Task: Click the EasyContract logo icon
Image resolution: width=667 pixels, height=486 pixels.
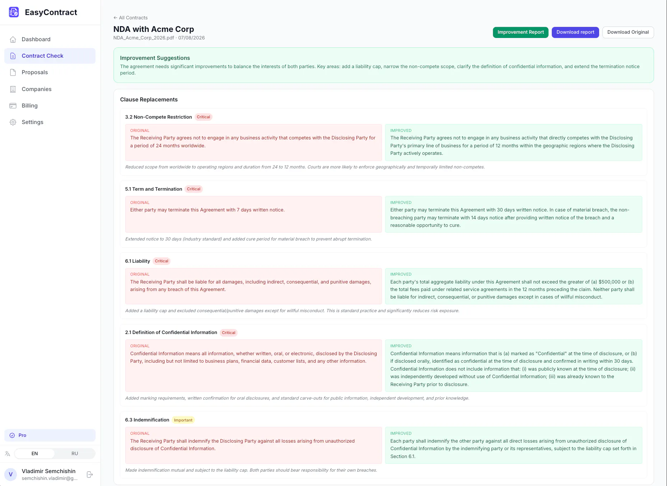Action: pyautogui.click(x=14, y=12)
